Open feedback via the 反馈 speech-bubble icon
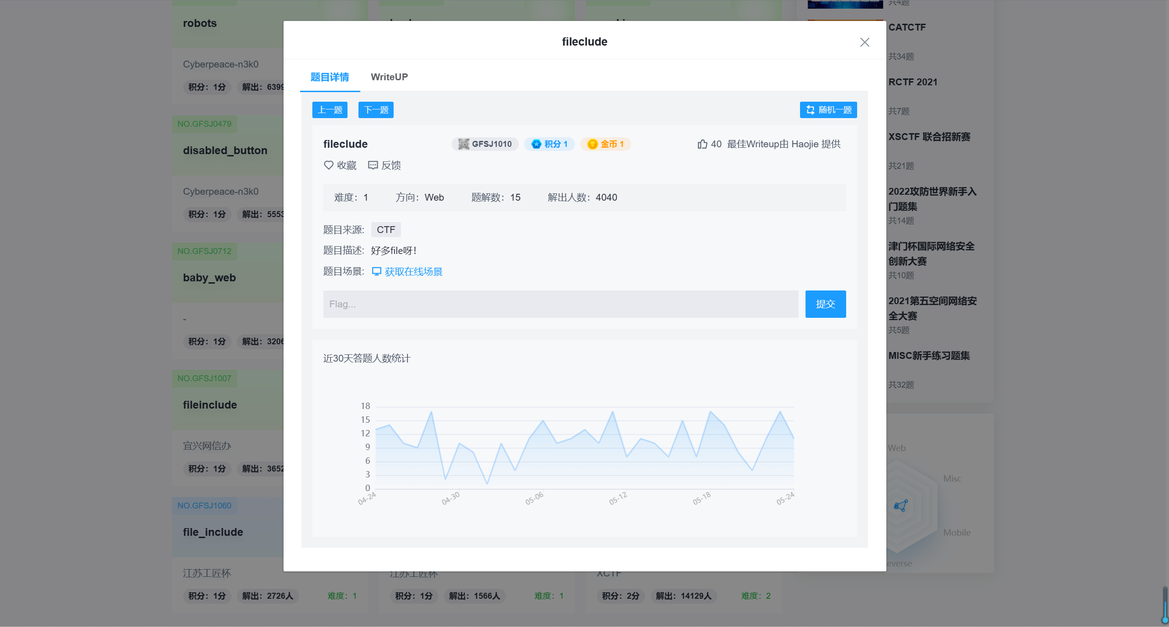This screenshot has height=627, width=1169. [373, 165]
